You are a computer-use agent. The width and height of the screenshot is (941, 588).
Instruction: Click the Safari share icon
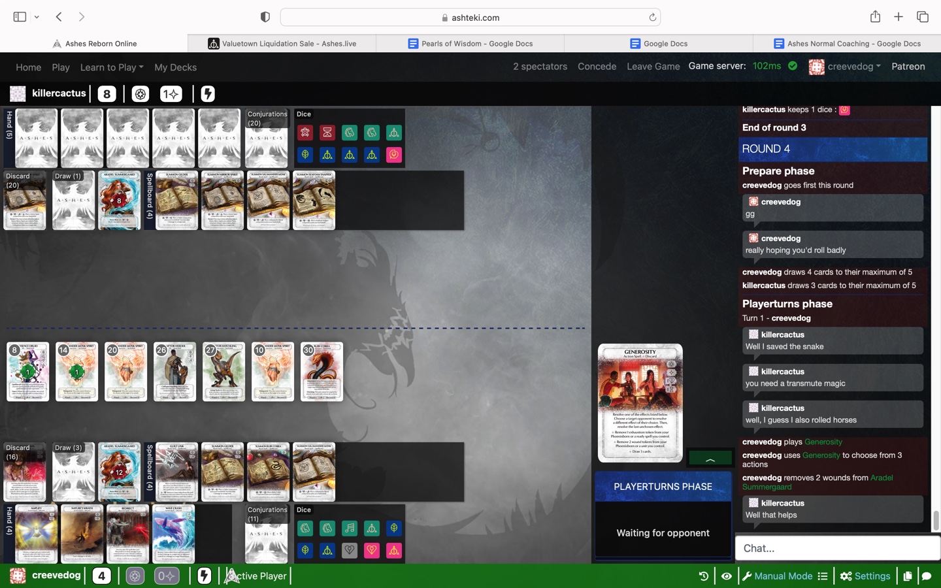click(875, 17)
